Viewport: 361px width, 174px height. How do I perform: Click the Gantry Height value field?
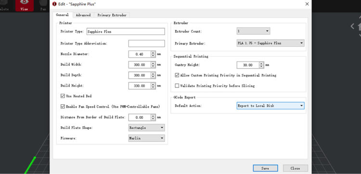pos(248,65)
